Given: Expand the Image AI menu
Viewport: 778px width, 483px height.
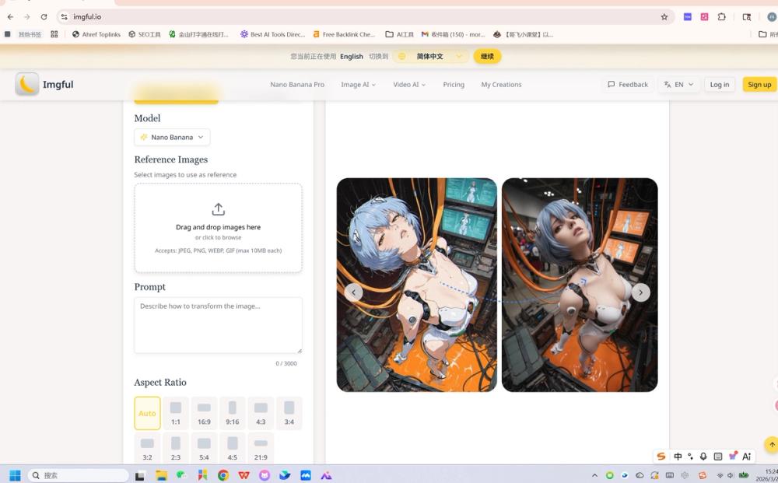Looking at the screenshot, I should tap(358, 84).
